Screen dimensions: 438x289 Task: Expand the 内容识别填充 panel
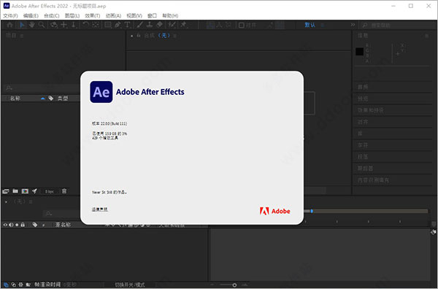(373, 180)
